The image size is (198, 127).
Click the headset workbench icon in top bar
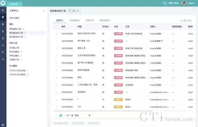pos(165,3)
